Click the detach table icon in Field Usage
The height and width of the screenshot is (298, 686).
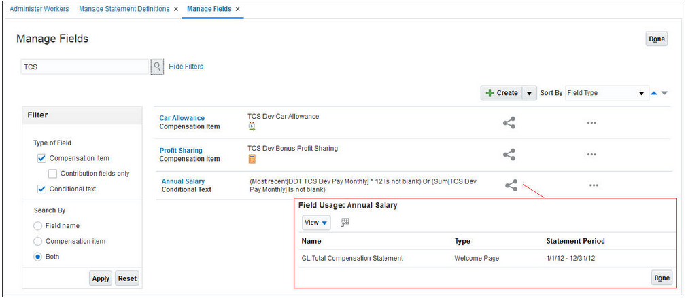[345, 222]
